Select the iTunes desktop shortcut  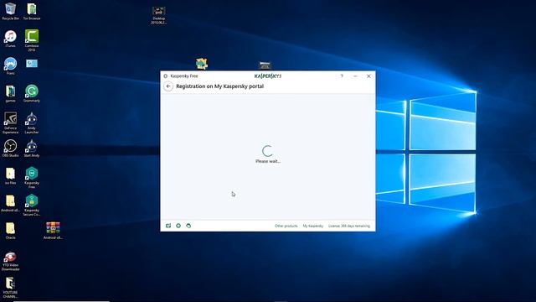pos(10,39)
